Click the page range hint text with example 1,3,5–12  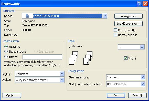tap(32, 64)
